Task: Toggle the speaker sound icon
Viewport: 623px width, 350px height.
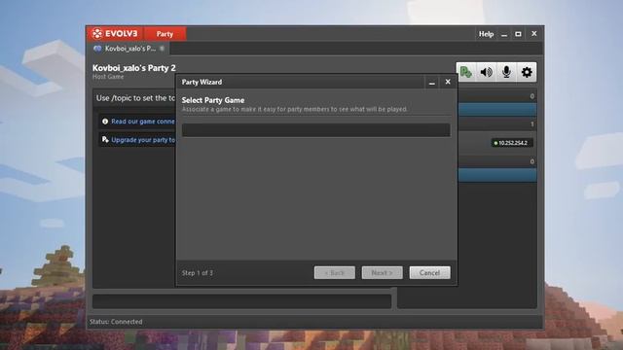Action: pyautogui.click(x=487, y=72)
